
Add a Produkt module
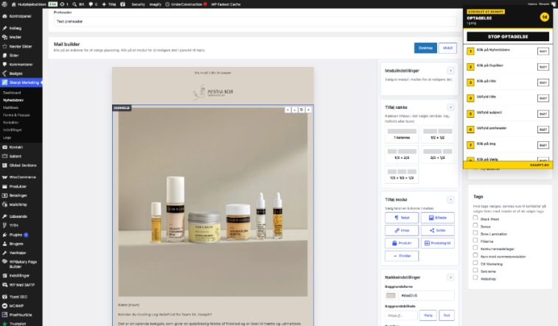(x=402, y=244)
